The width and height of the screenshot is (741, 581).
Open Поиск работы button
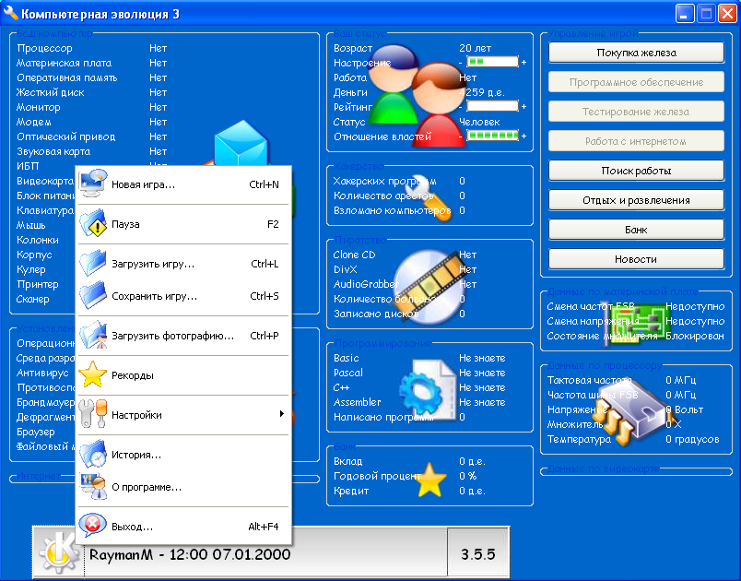tap(636, 171)
